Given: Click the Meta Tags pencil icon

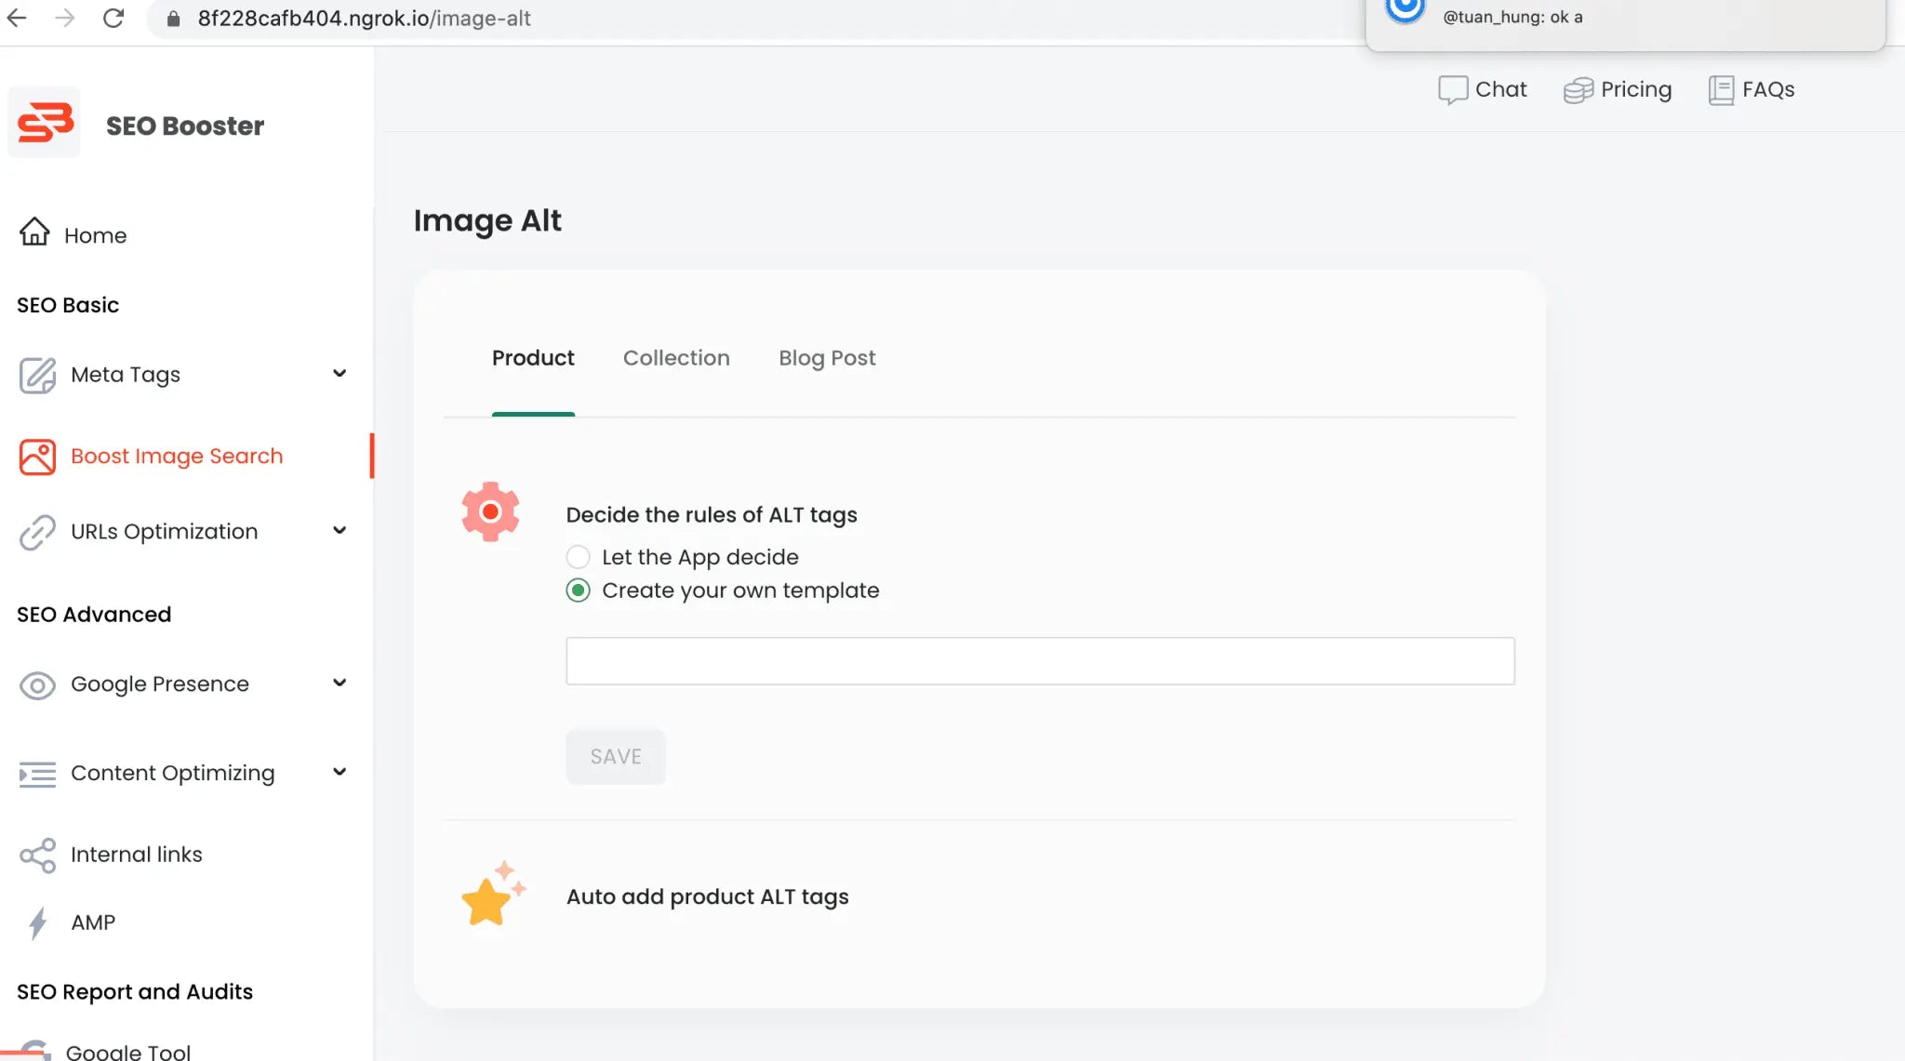Looking at the screenshot, I should pos(37,375).
